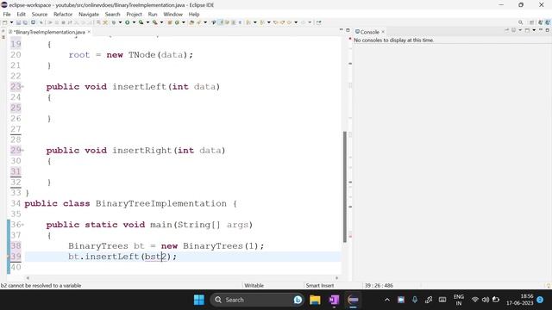Open the Open Console dropdown arrow
Screen dimensions: 552x310
(x=534, y=31)
